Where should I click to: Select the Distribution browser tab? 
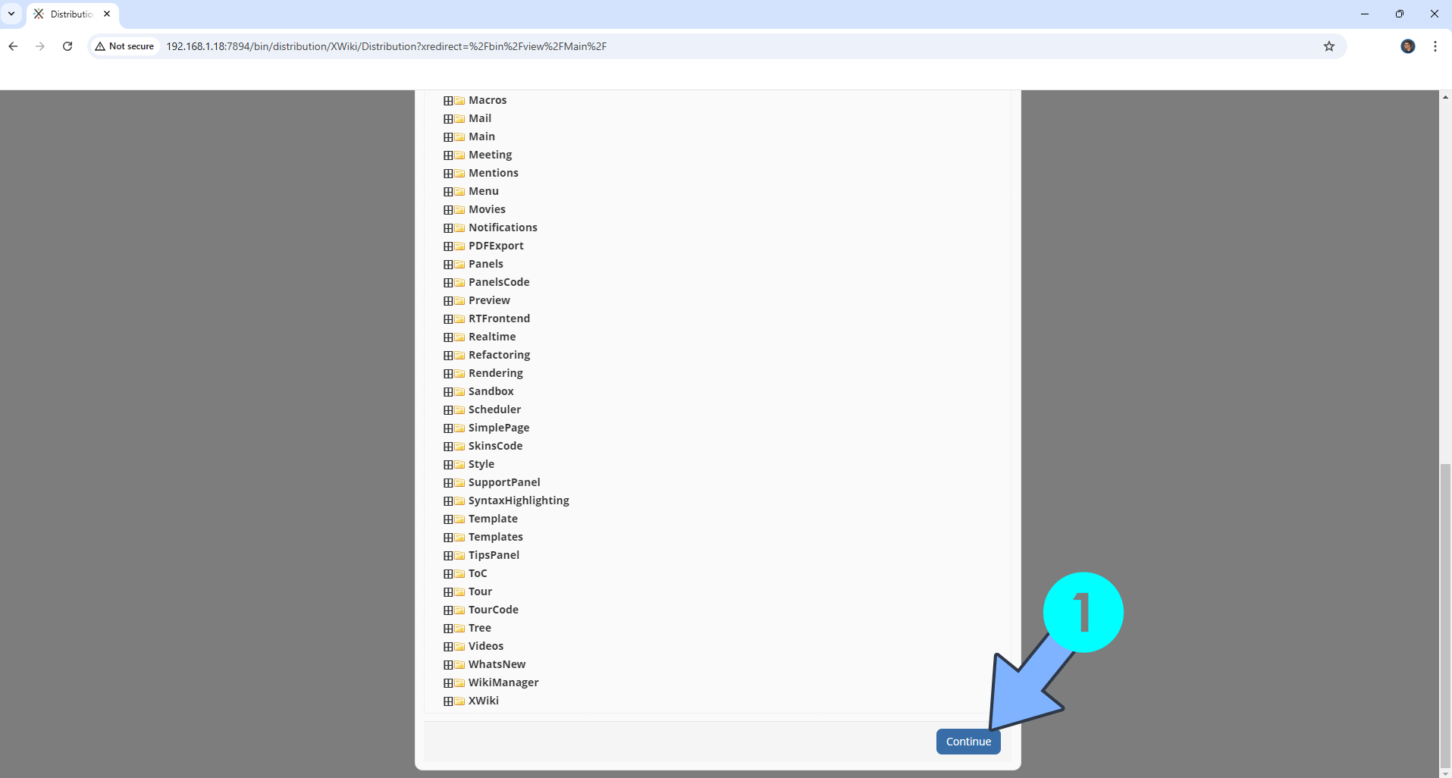coord(72,14)
